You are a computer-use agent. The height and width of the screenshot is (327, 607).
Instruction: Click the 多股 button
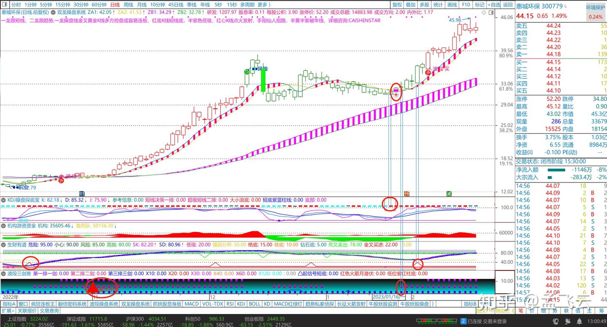pos(424,5)
